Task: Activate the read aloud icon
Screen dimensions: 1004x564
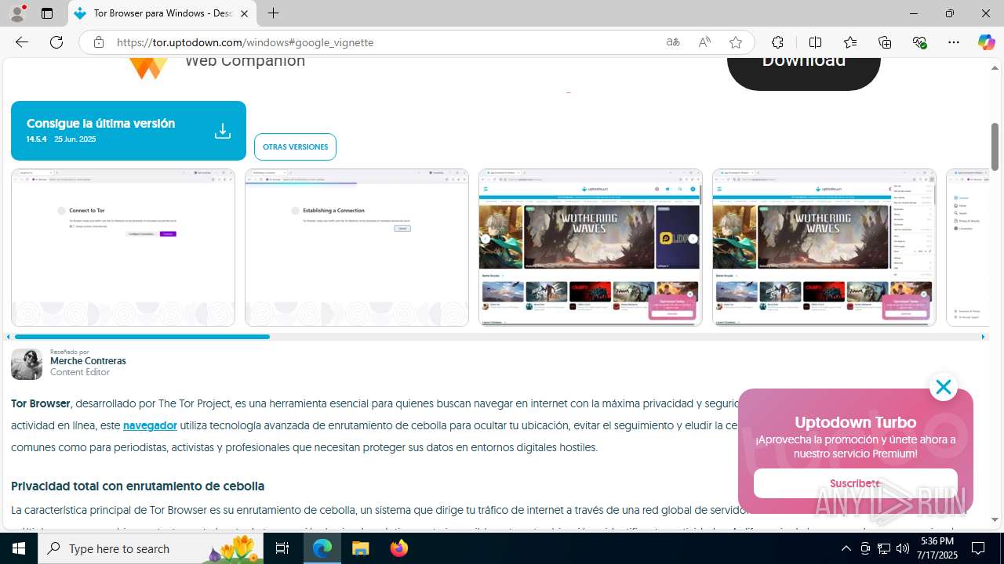Action: pyautogui.click(x=704, y=42)
